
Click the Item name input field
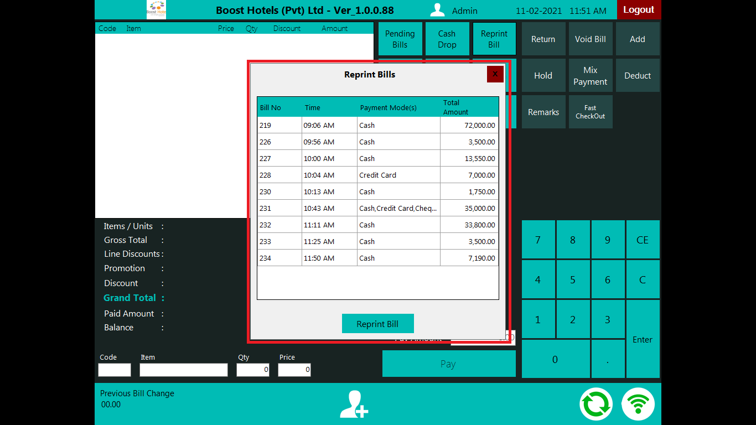[183, 370]
